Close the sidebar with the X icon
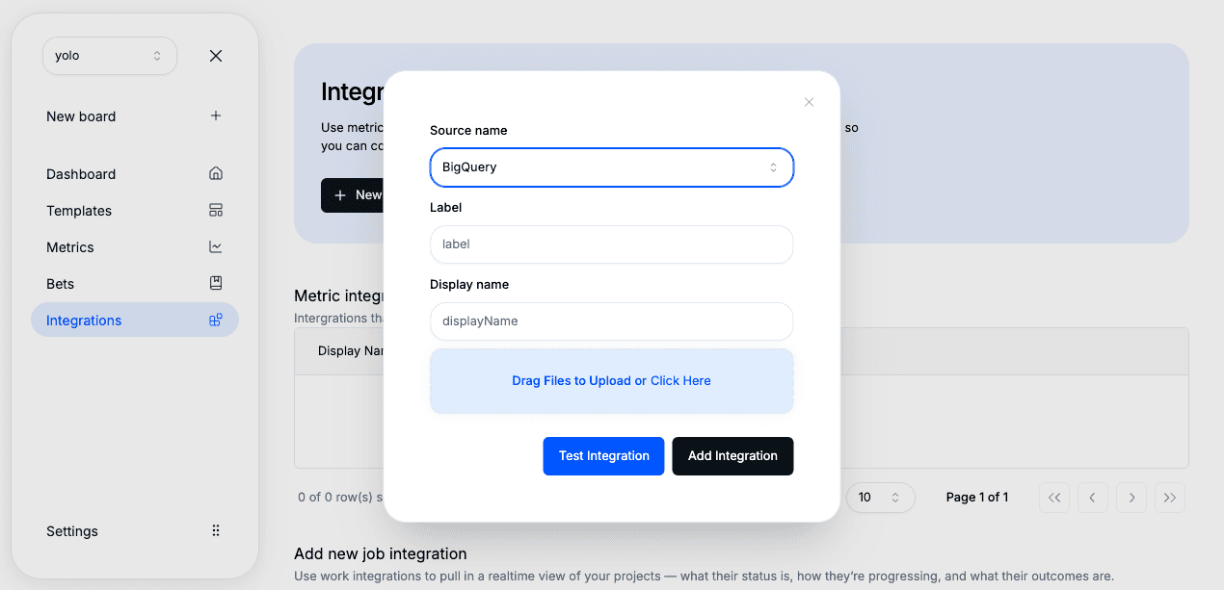 tap(216, 56)
